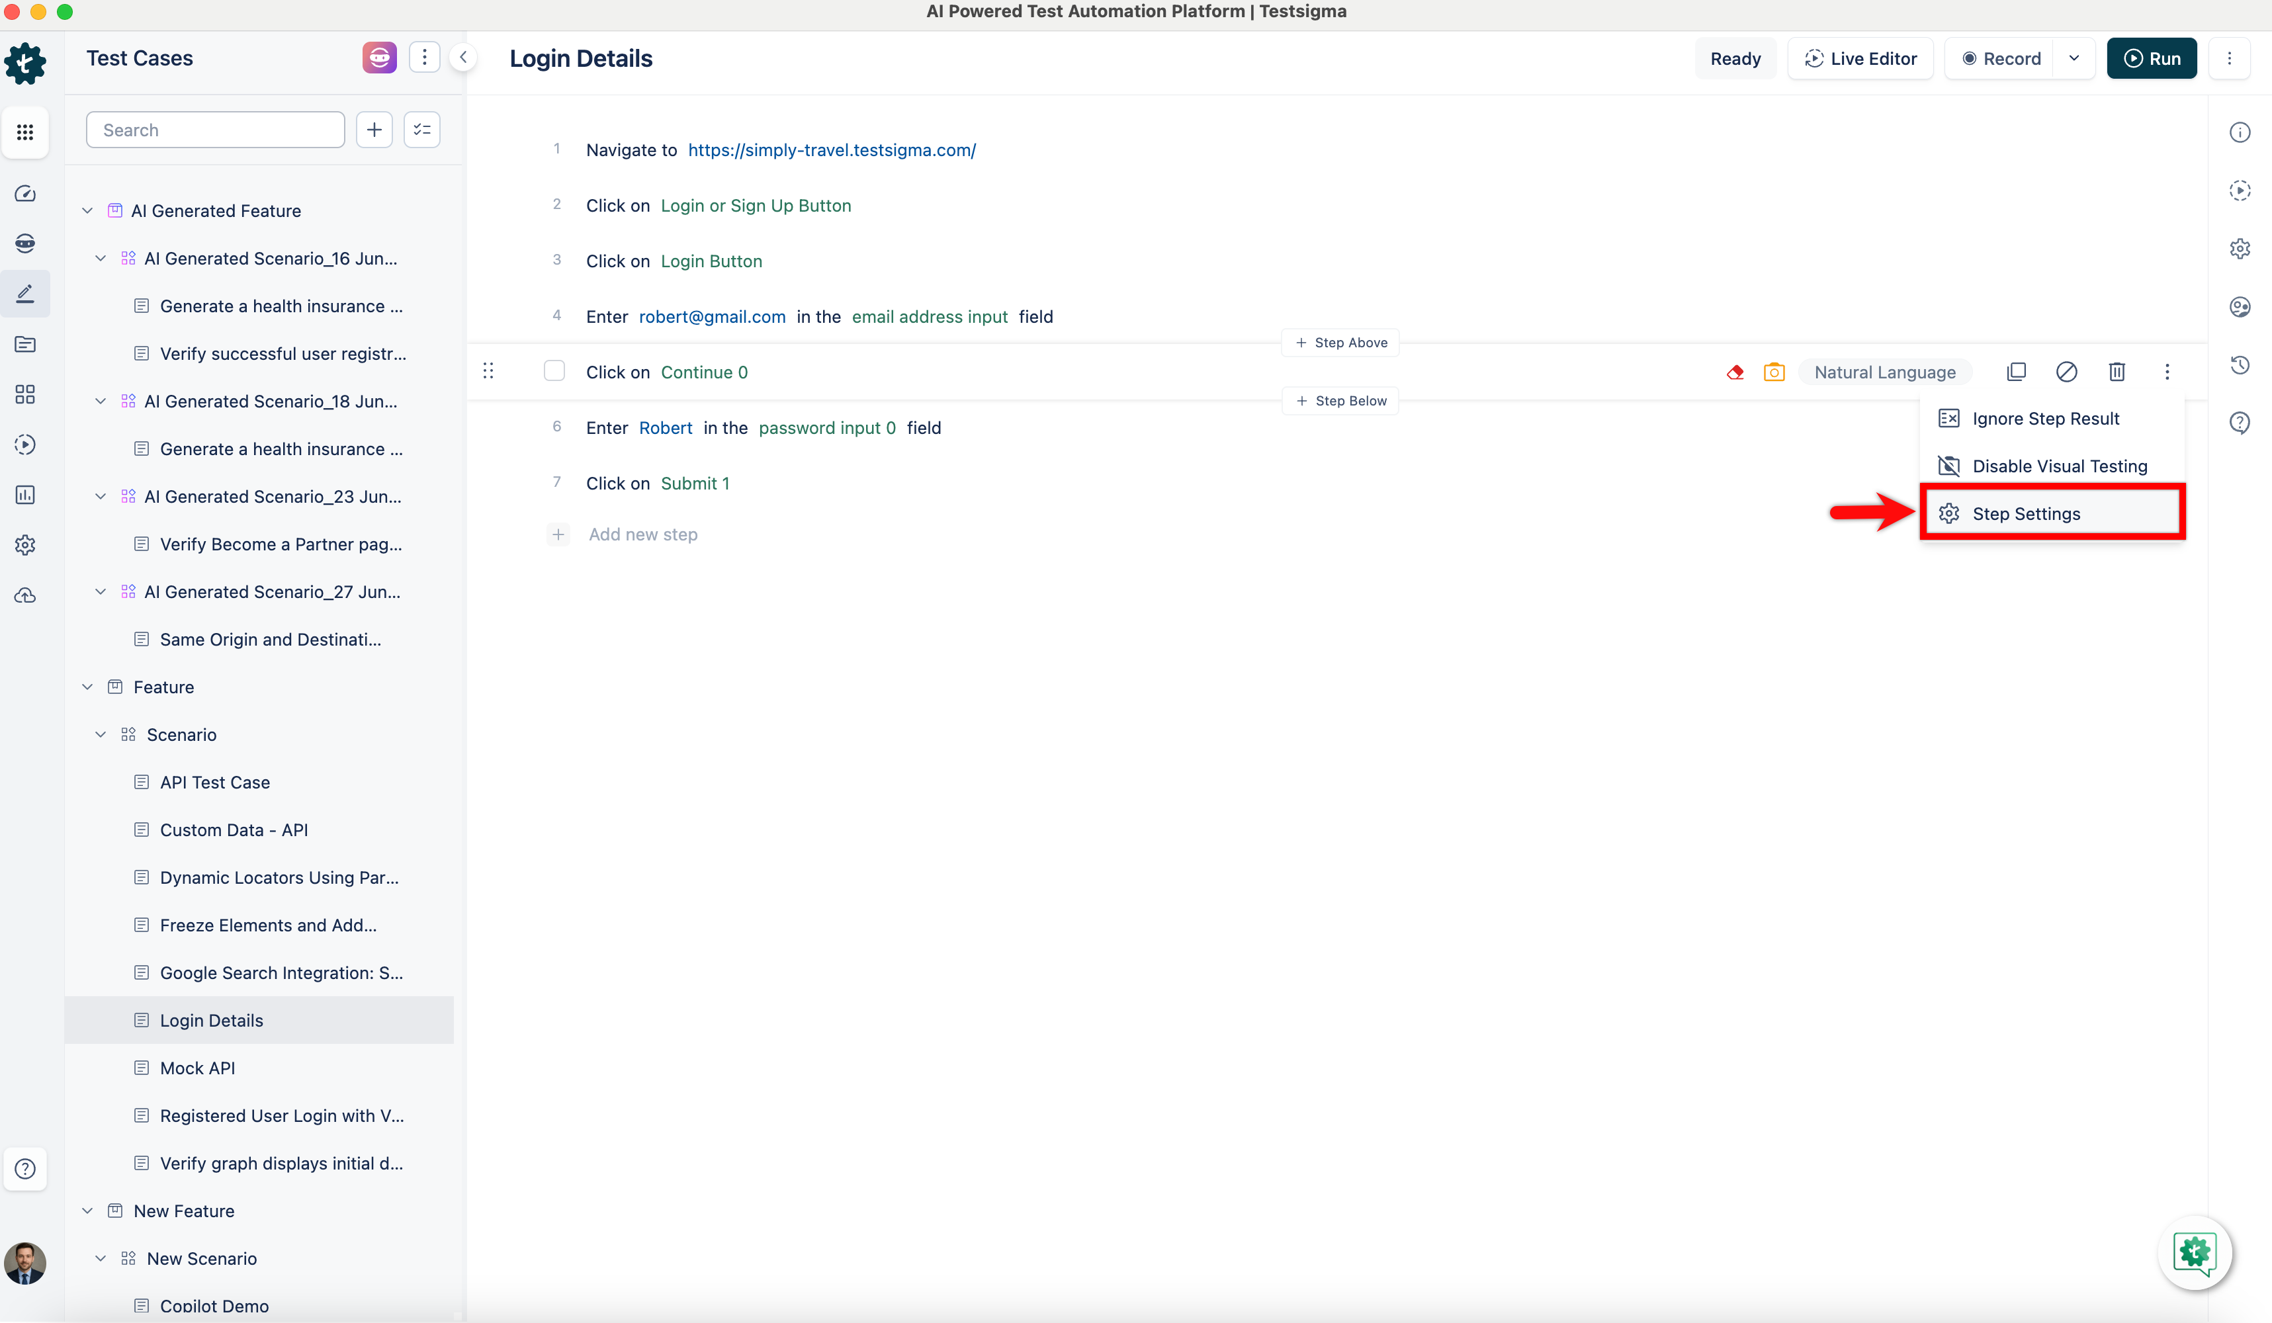Select Step Settings from the menu
2272x1323 pixels.
(x=2026, y=514)
